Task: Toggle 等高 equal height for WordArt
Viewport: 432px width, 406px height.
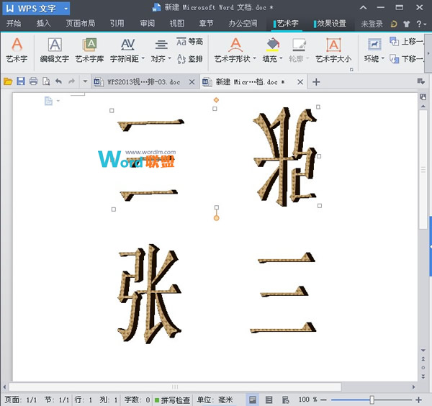Action: 190,42
